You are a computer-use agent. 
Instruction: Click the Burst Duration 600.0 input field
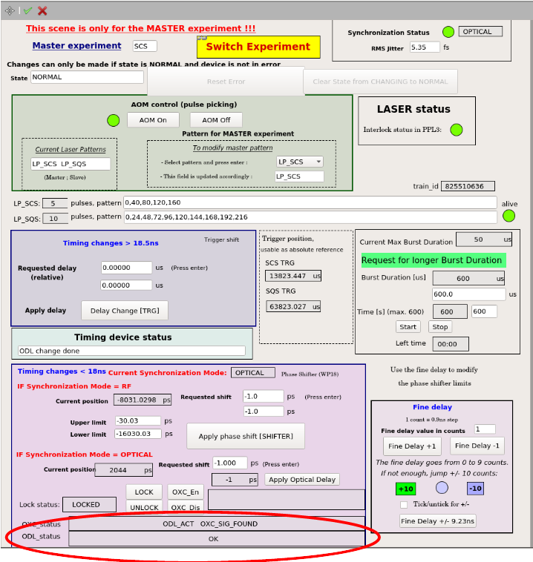[469, 294]
